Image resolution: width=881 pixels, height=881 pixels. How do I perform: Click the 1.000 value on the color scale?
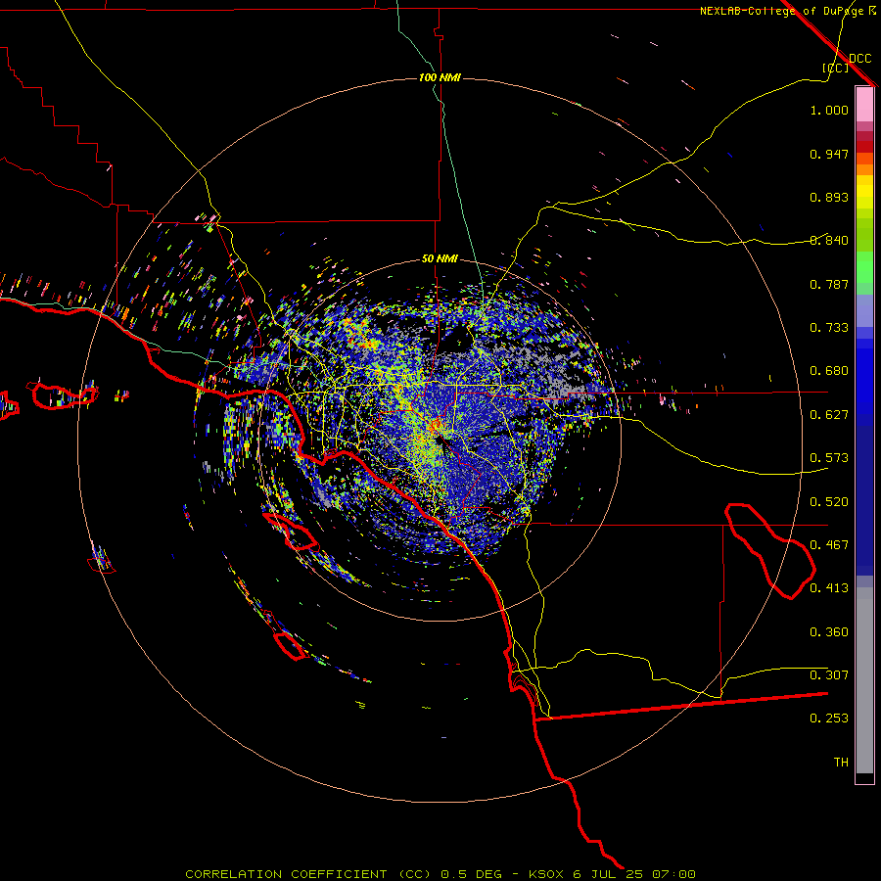coord(829,110)
